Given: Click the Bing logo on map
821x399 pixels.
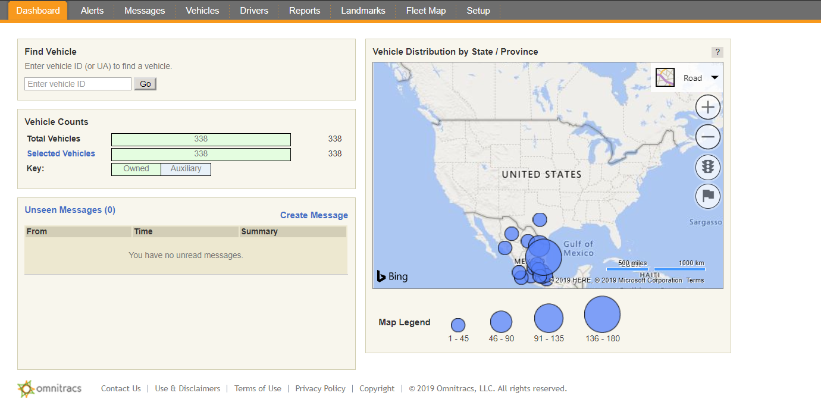Looking at the screenshot, I should (x=393, y=277).
